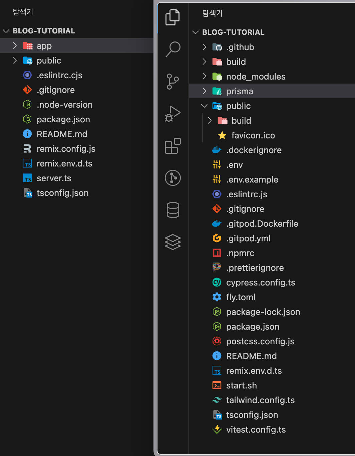The width and height of the screenshot is (355, 456).
Task: Click the info icon beside README.md in left panel
Action: tap(27, 134)
